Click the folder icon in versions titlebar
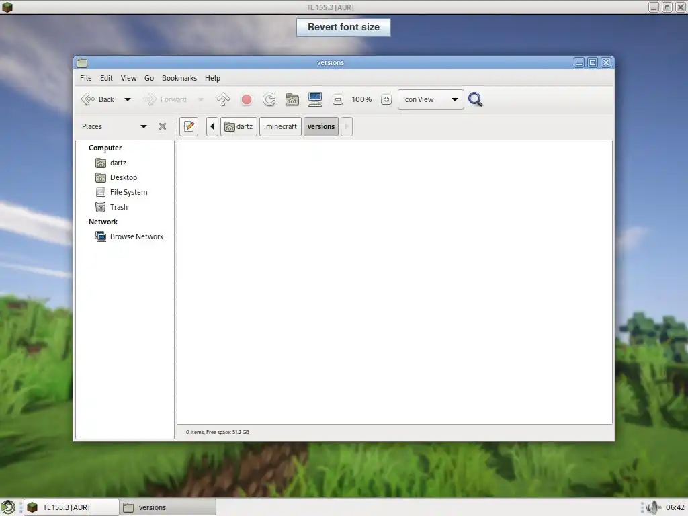The width and height of the screenshot is (688, 516). (x=82, y=62)
